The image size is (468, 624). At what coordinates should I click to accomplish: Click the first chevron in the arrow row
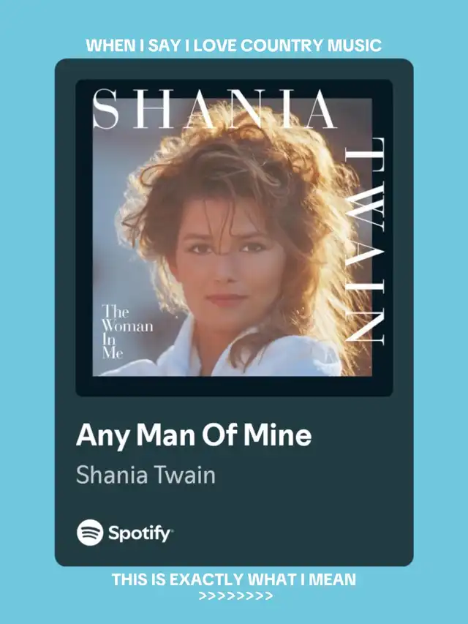click(x=203, y=596)
